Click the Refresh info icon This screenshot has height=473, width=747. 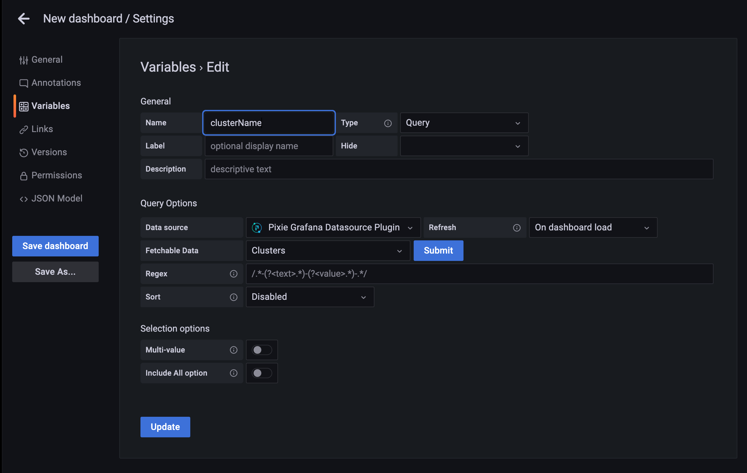(517, 228)
